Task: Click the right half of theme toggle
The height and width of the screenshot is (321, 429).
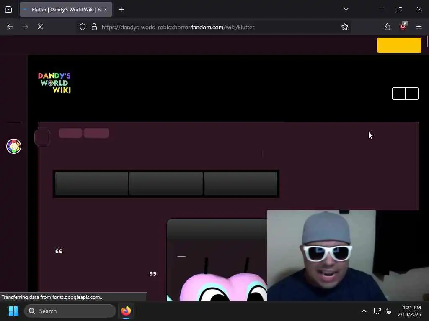Action: pyautogui.click(x=412, y=94)
